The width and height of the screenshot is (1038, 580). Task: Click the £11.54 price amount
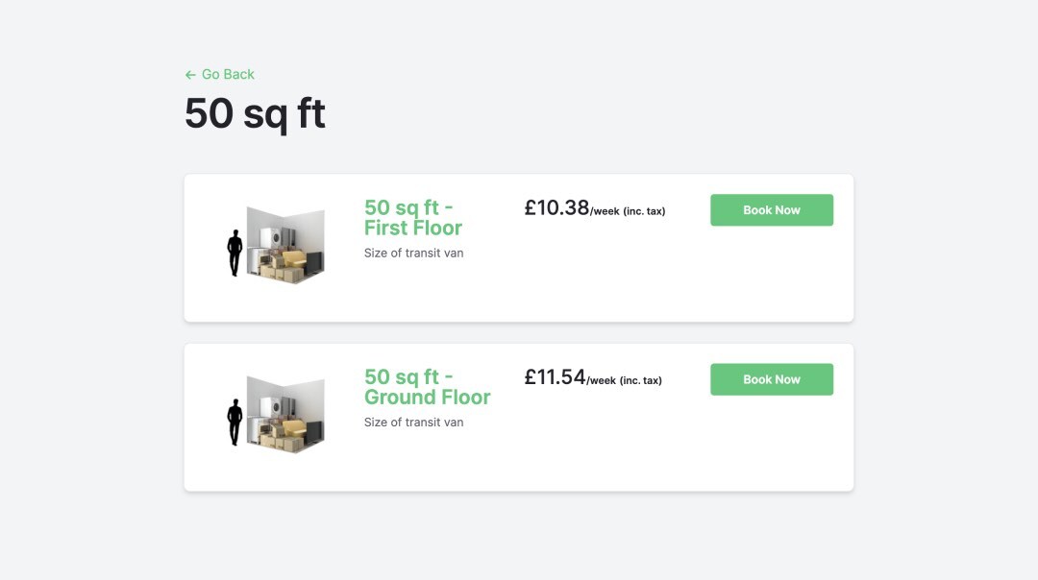pos(555,376)
